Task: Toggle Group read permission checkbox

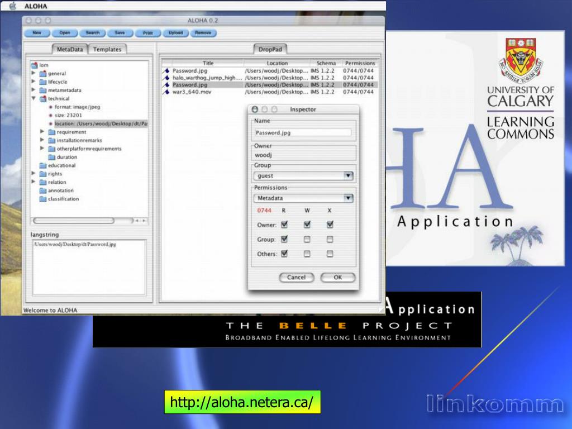Action: [x=284, y=239]
